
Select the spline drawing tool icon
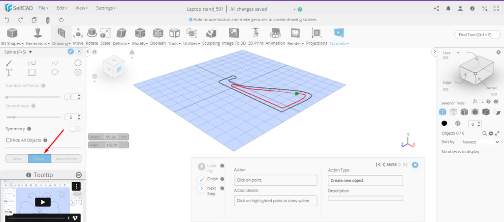tap(55, 63)
